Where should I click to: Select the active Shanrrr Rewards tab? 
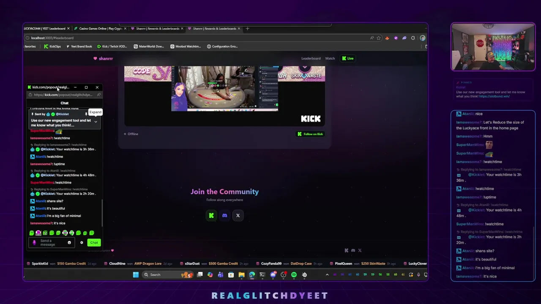pos(213,29)
